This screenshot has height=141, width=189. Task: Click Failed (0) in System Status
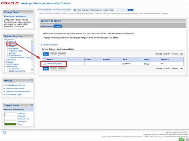21,113
